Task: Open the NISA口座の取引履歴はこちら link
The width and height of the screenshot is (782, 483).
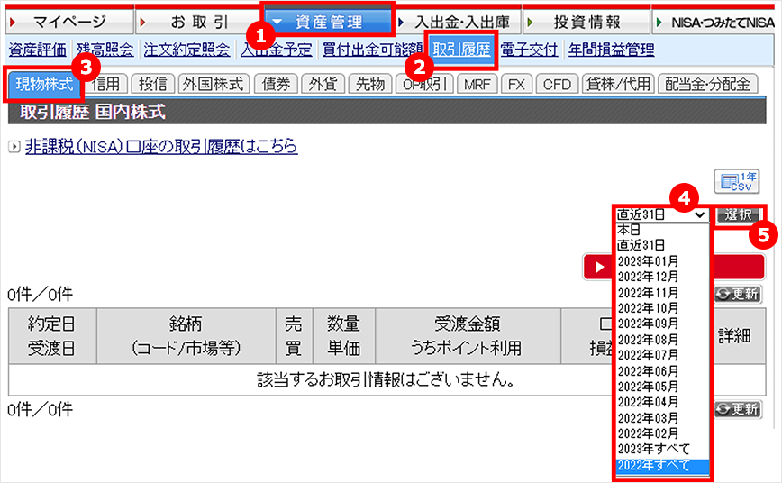Action: pyautogui.click(x=161, y=146)
